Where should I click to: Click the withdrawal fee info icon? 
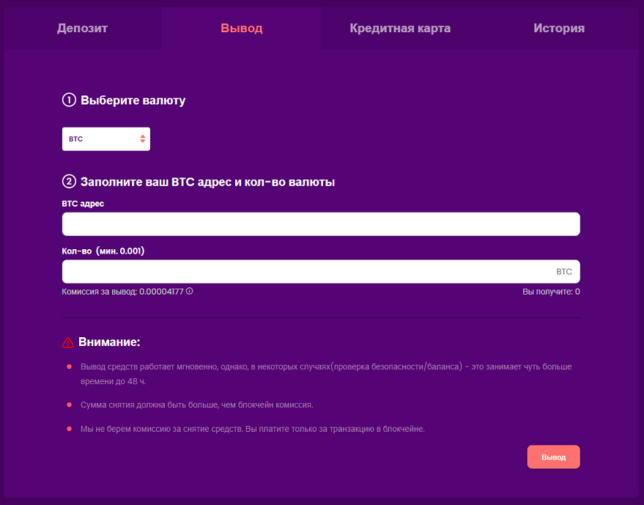pos(189,291)
